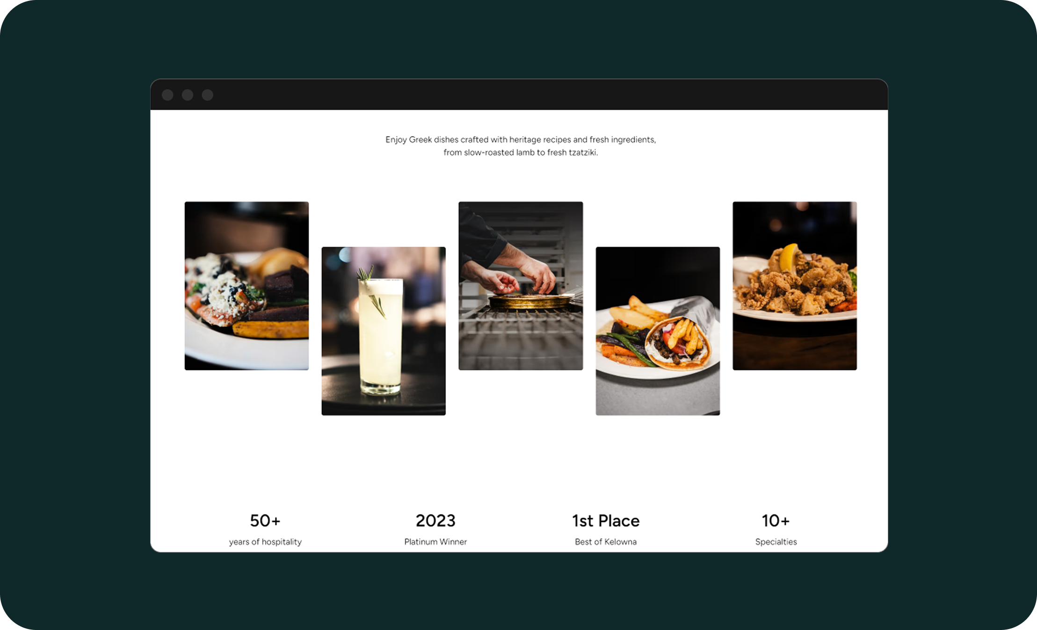Click the 2023 statistic heading
The height and width of the screenshot is (630, 1037).
point(435,521)
